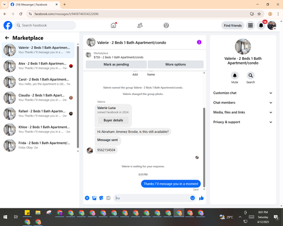Open the Chrome tab search dropdown
The image size is (283, 226).
coord(5,5)
